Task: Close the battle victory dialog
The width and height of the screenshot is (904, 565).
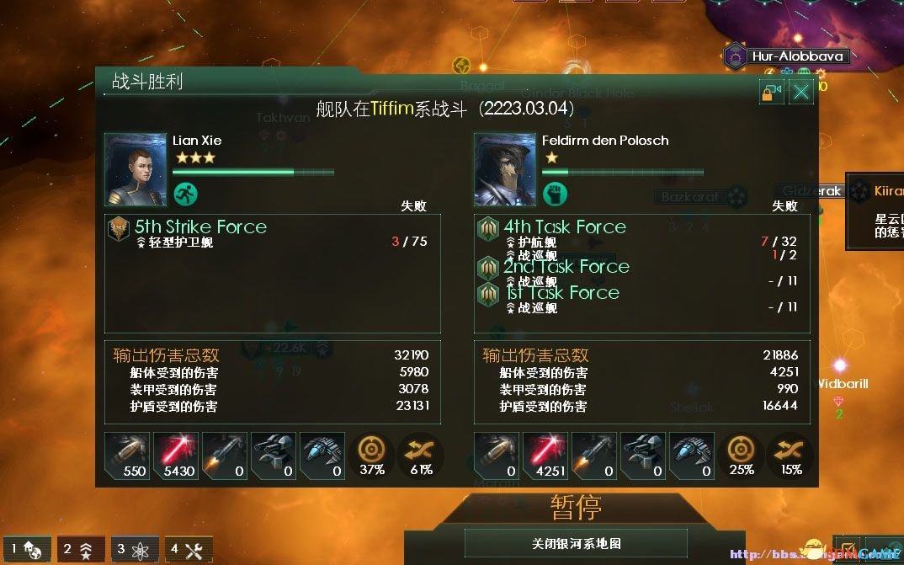Action: click(x=801, y=93)
